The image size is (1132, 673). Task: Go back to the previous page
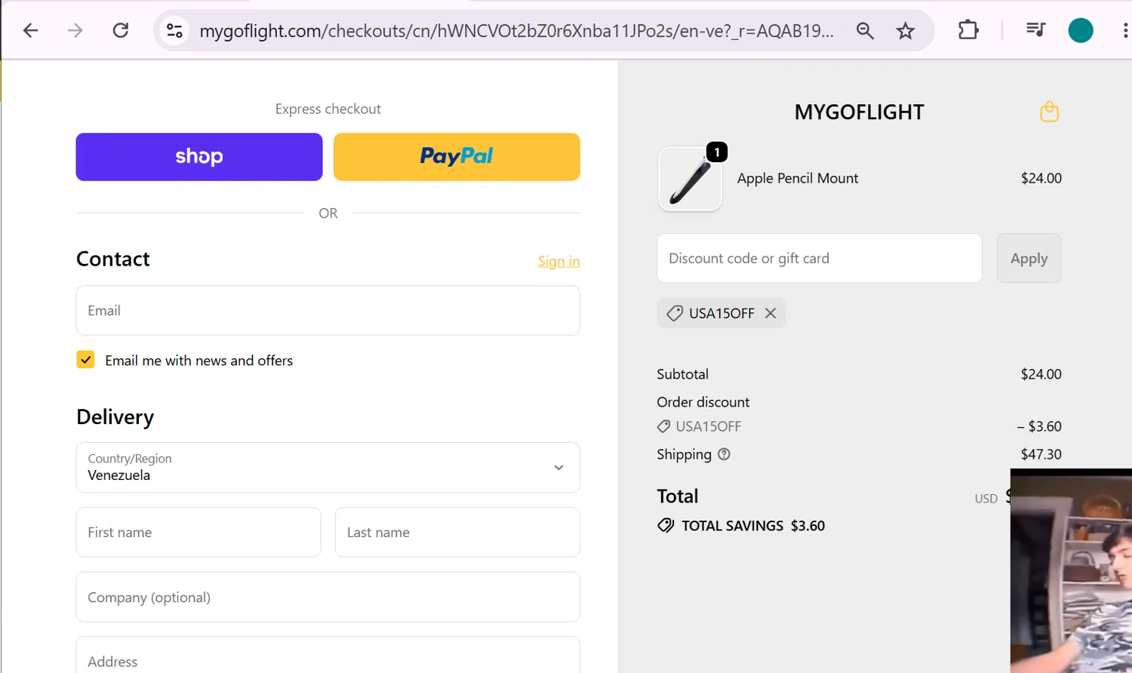coord(30,30)
